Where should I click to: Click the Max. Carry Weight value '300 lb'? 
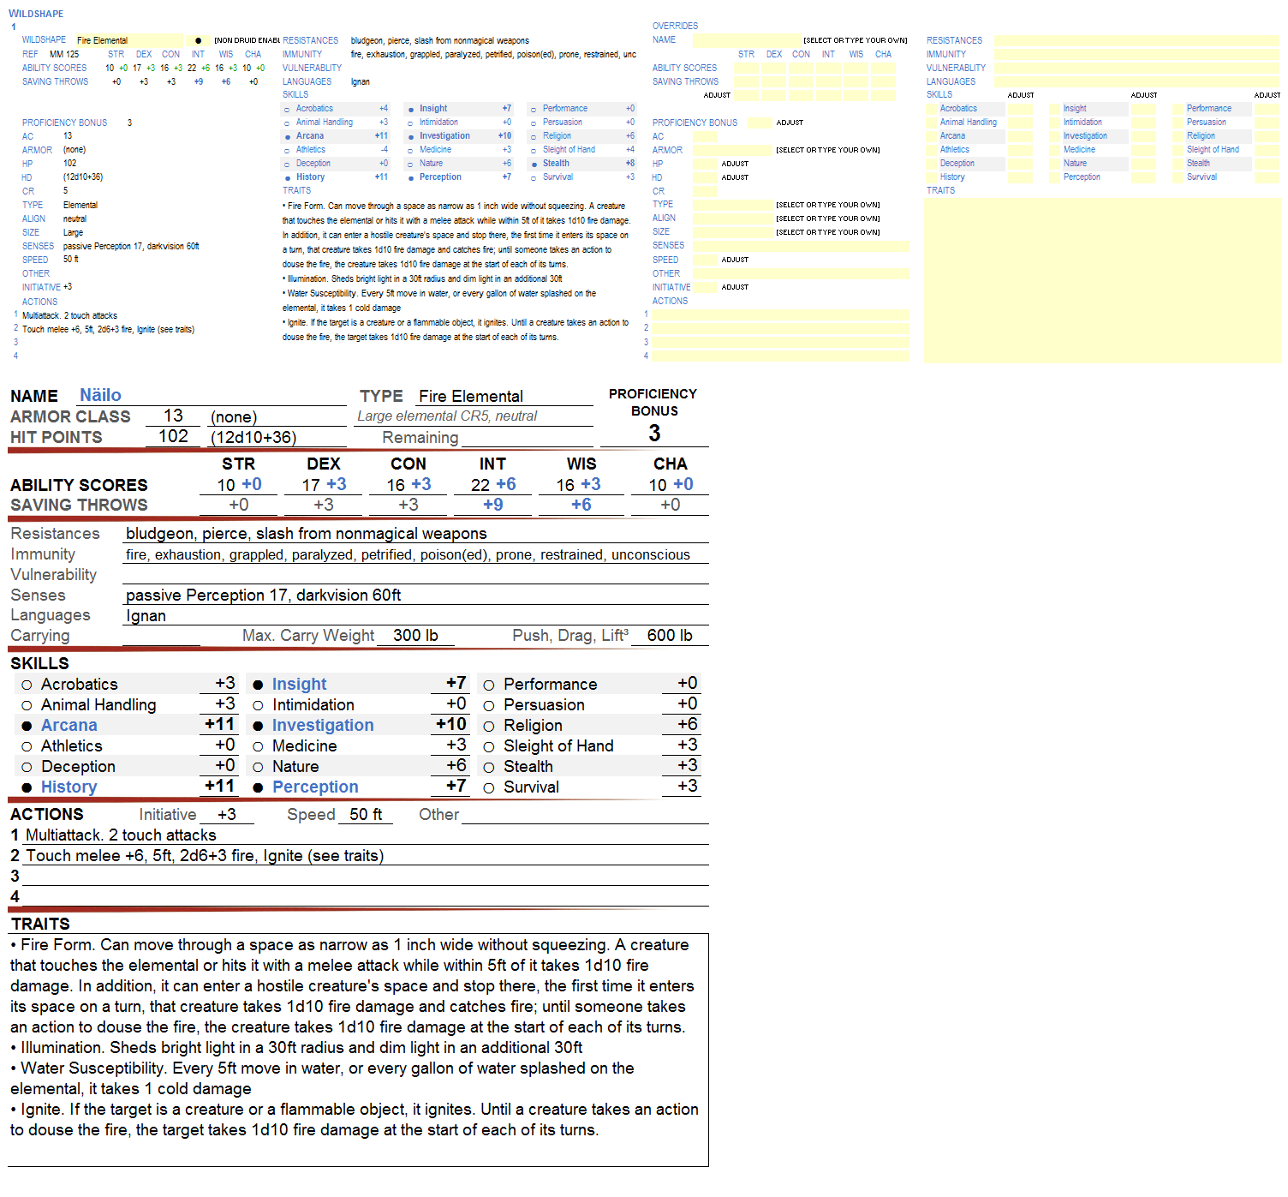(415, 636)
